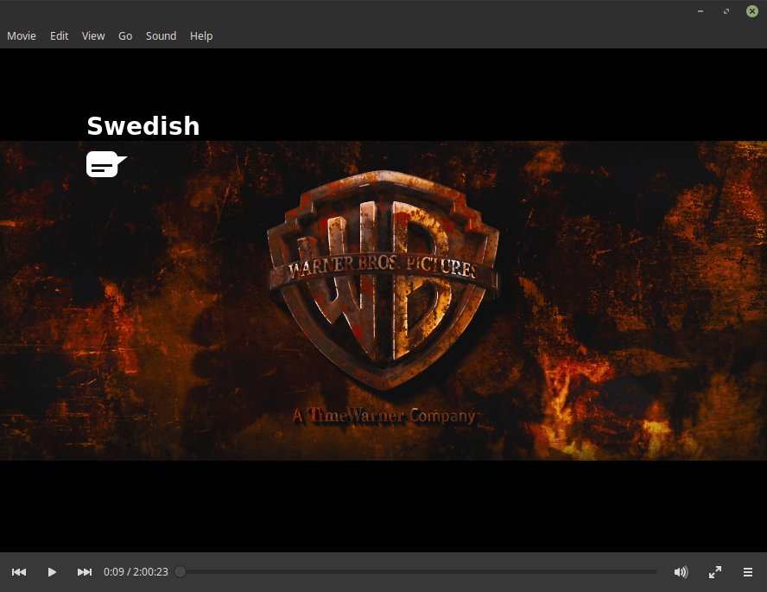Click the subtitle speech bubble overlay icon

point(106,164)
